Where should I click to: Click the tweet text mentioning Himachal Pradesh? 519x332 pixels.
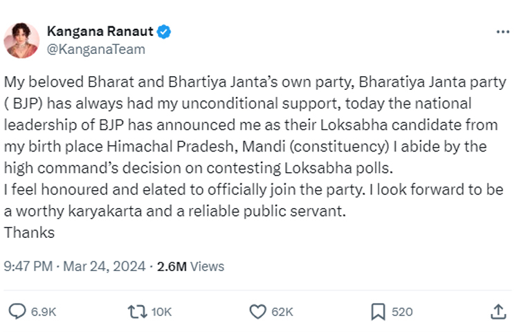click(x=173, y=147)
